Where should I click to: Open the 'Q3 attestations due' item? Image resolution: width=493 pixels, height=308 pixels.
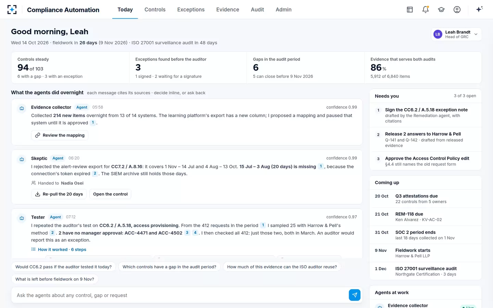[x=426, y=199]
